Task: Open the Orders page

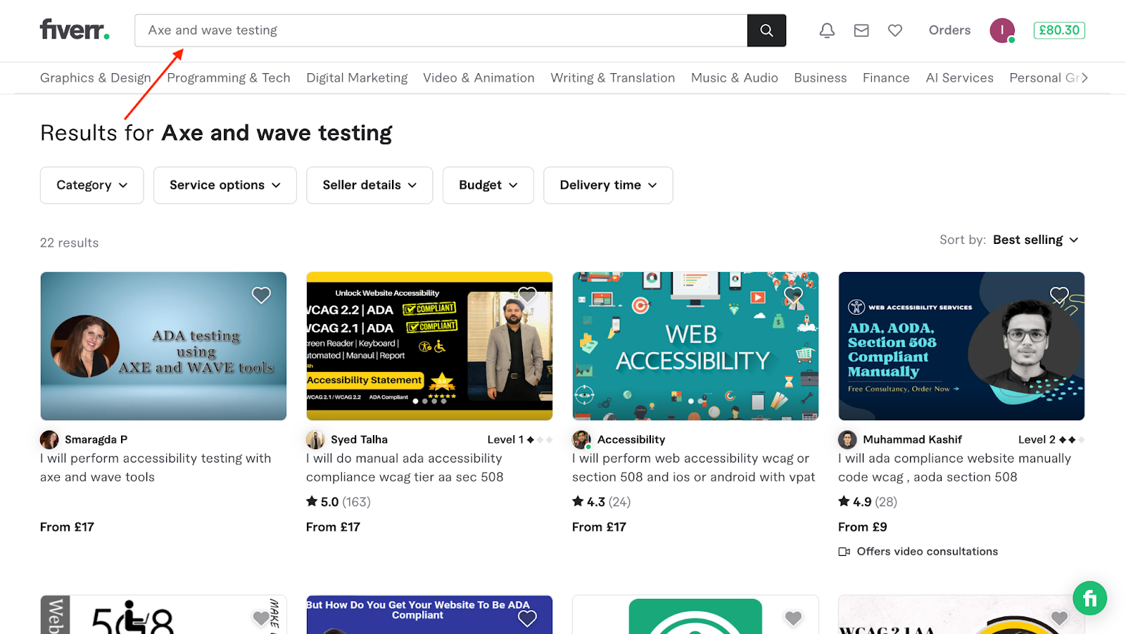Action: (x=949, y=30)
